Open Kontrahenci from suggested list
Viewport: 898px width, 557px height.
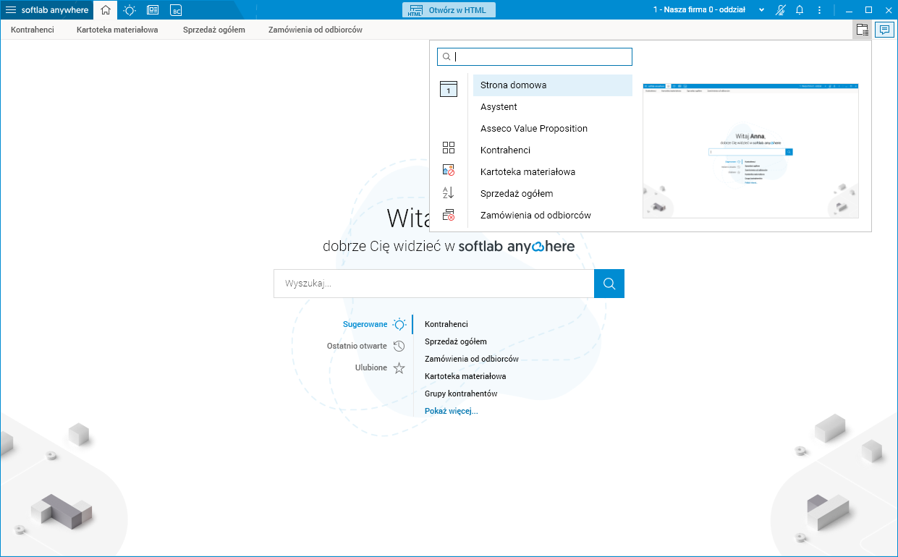(446, 325)
